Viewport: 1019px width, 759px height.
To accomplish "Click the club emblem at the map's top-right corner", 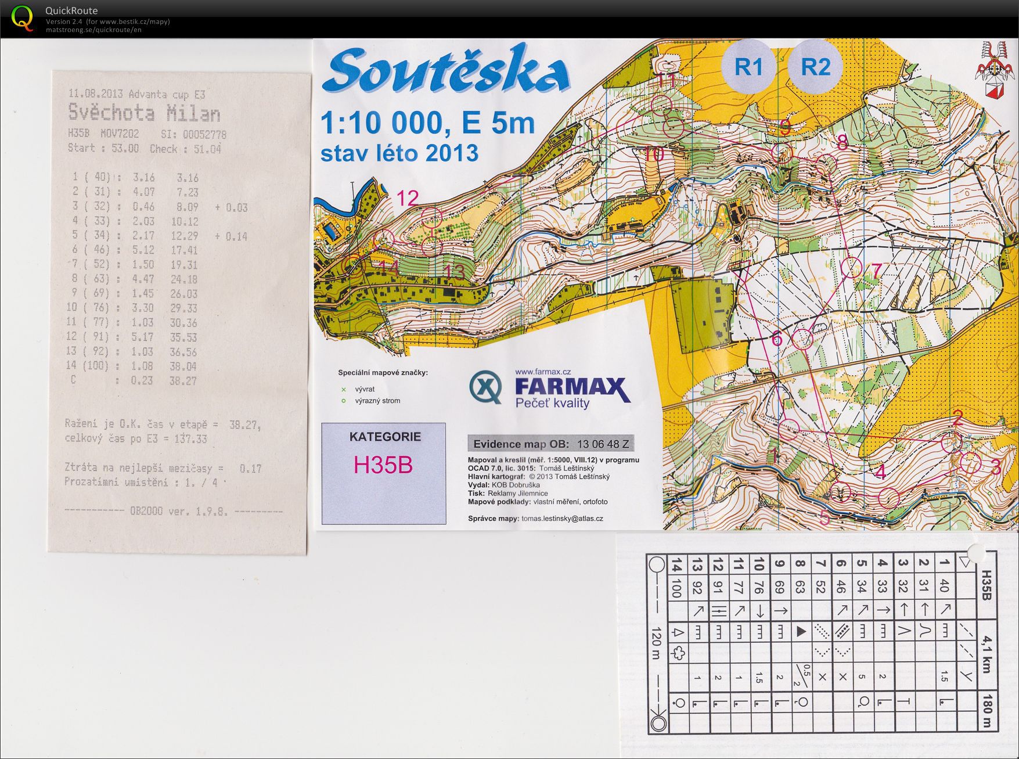I will click(992, 69).
